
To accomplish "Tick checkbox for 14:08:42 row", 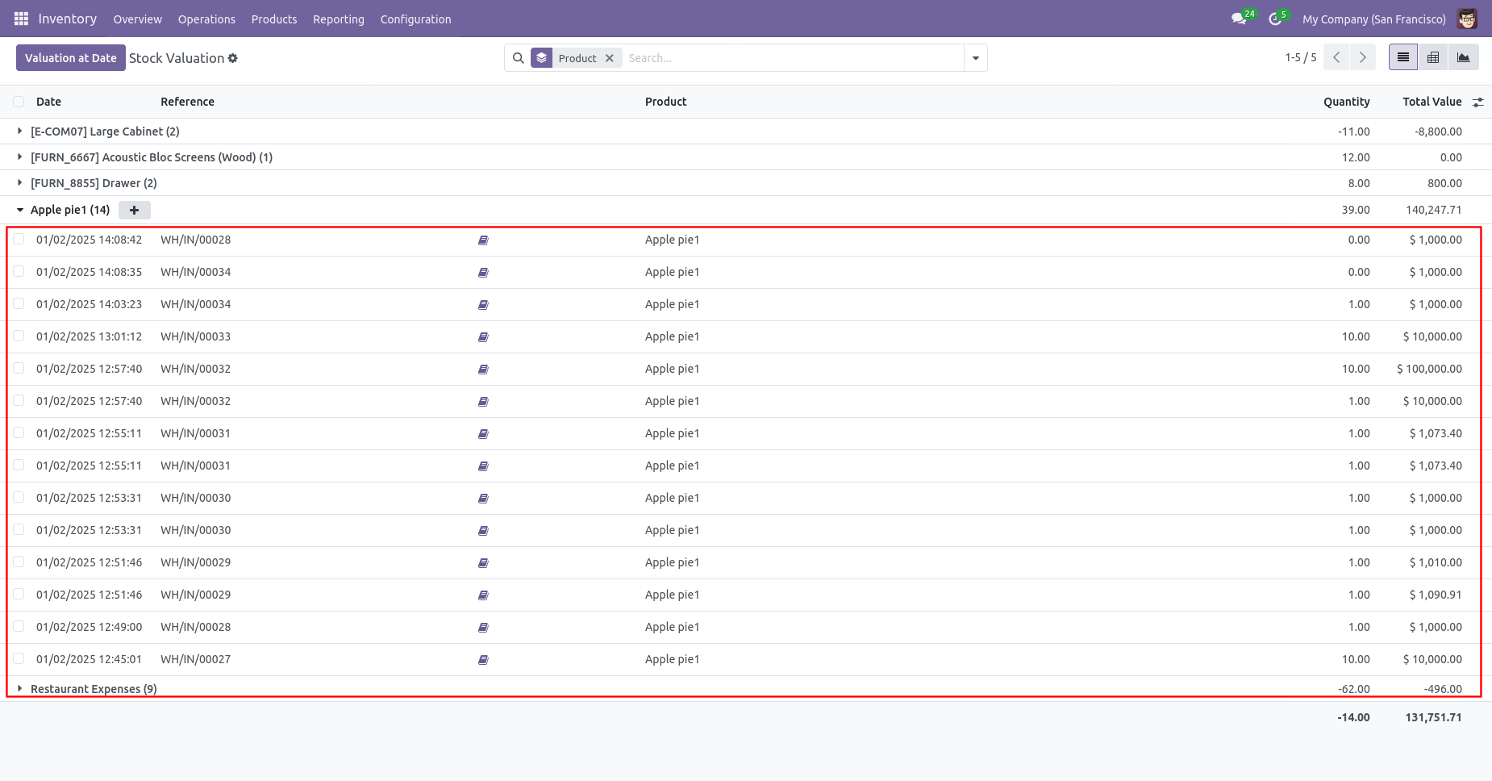I will click(19, 239).
